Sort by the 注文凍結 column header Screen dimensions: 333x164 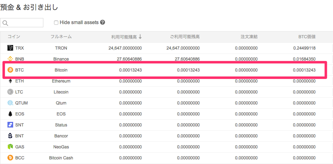point(249,37)
